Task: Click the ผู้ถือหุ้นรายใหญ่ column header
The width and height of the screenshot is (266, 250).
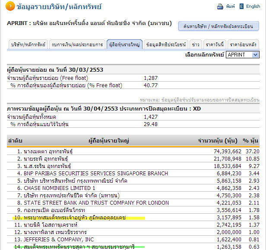Action: (109, 141)
